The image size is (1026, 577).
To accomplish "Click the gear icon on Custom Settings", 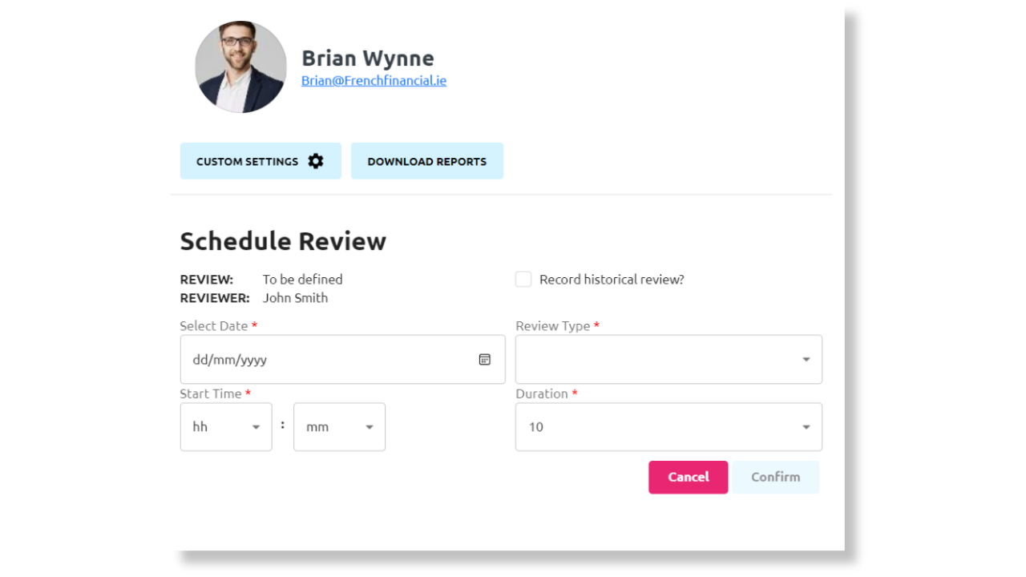I will tap(316, 160).
